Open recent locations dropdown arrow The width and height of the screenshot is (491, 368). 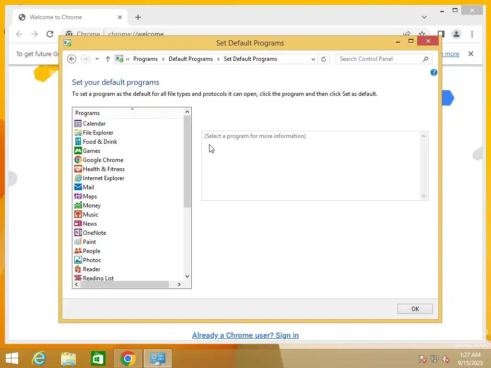click(x=97, y=59)
